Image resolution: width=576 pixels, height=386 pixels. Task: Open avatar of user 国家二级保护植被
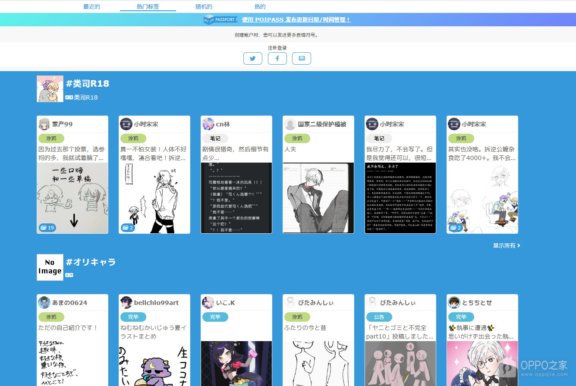[290, 124]
